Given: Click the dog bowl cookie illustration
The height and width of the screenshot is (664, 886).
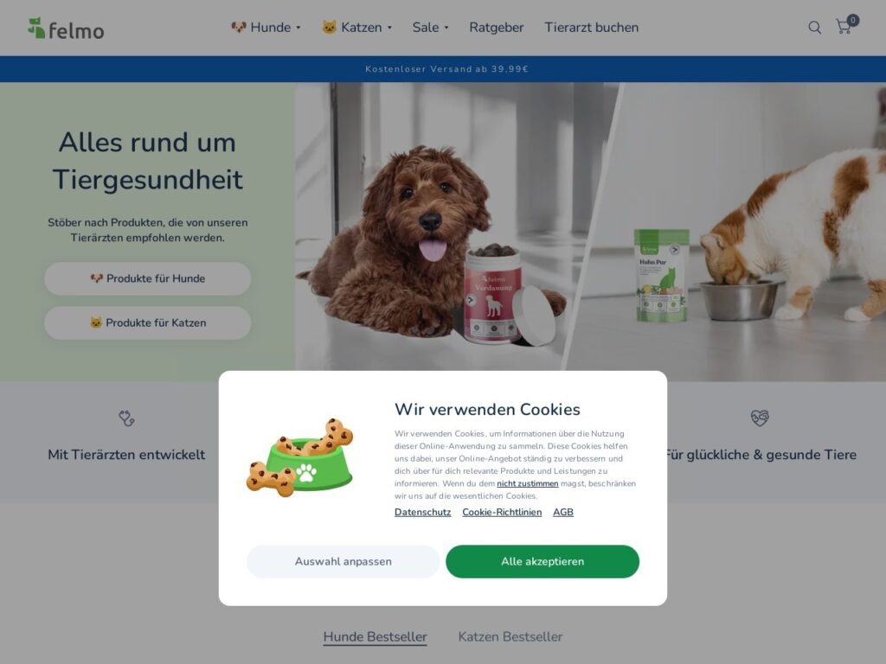Looking at the screenshot, I should [x=300, y=458].
